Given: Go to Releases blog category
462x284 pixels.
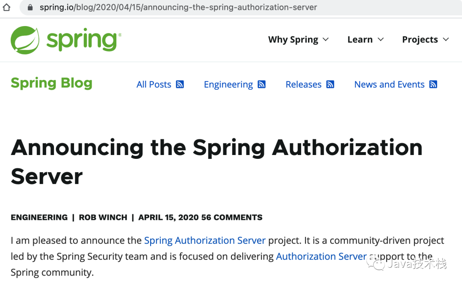Looking at the screenshot, I should coord(303,85).
